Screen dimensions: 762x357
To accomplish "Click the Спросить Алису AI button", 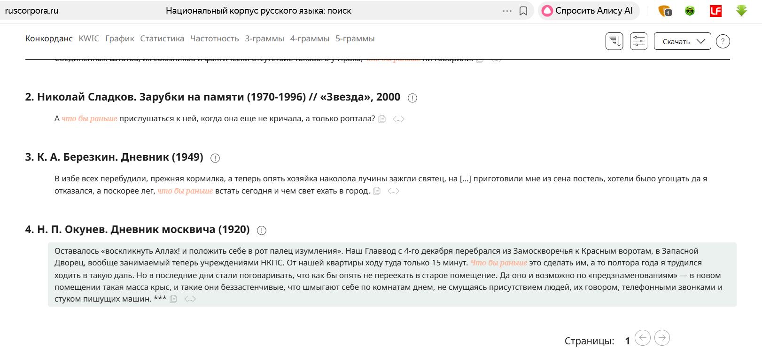I will click(x=588, y=11).
